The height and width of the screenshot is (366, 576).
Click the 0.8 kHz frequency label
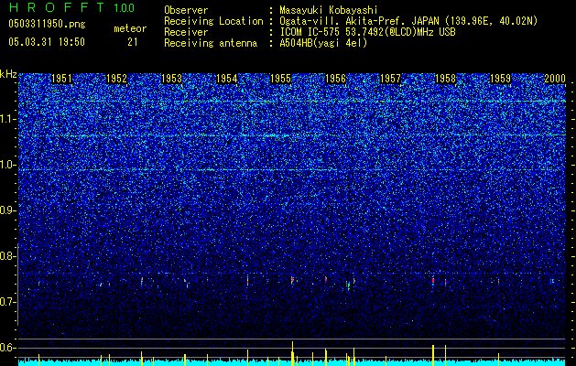coord(8,256)
